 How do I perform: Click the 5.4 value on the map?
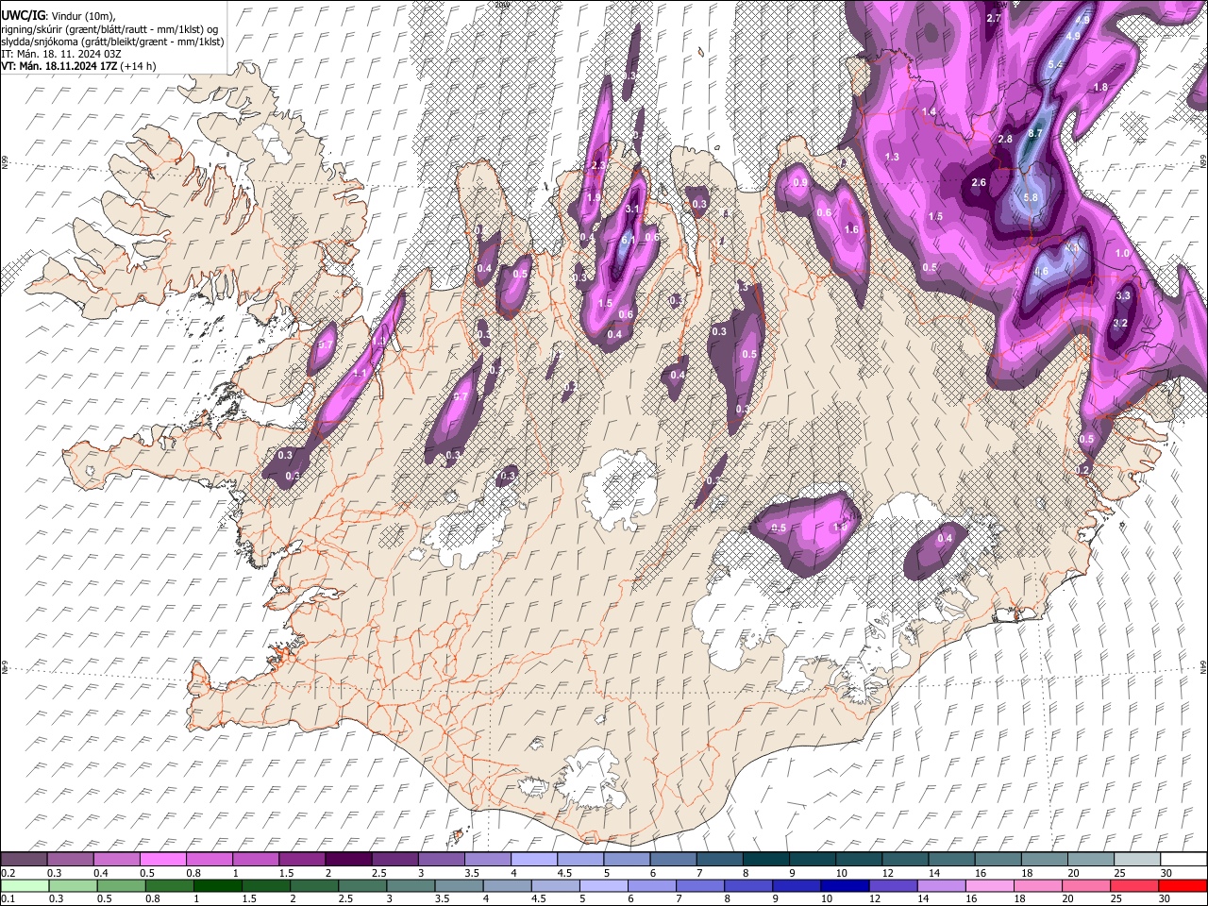[x=1055, y=65]
